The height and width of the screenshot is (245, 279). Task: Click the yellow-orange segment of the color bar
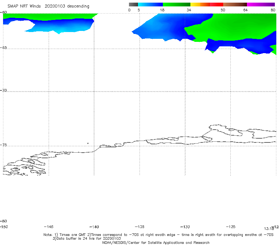click(x=200, y=5)
